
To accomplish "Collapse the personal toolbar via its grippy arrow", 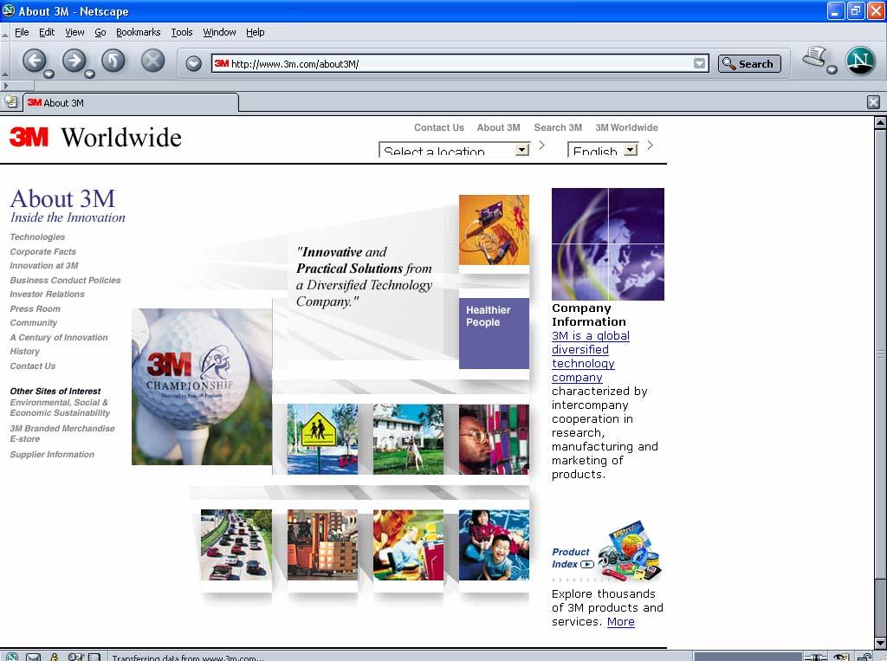I will pos(6,86).
